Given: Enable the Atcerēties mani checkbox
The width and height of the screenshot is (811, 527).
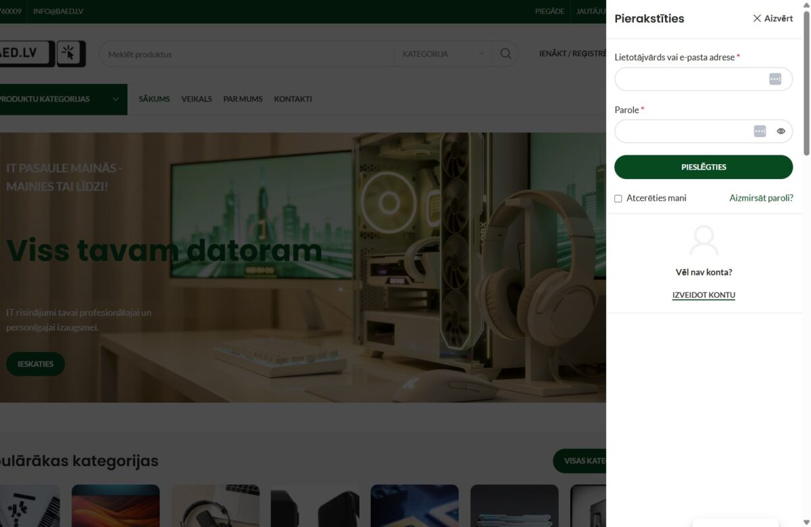Looking at the screenshot, I should [618, 199].
